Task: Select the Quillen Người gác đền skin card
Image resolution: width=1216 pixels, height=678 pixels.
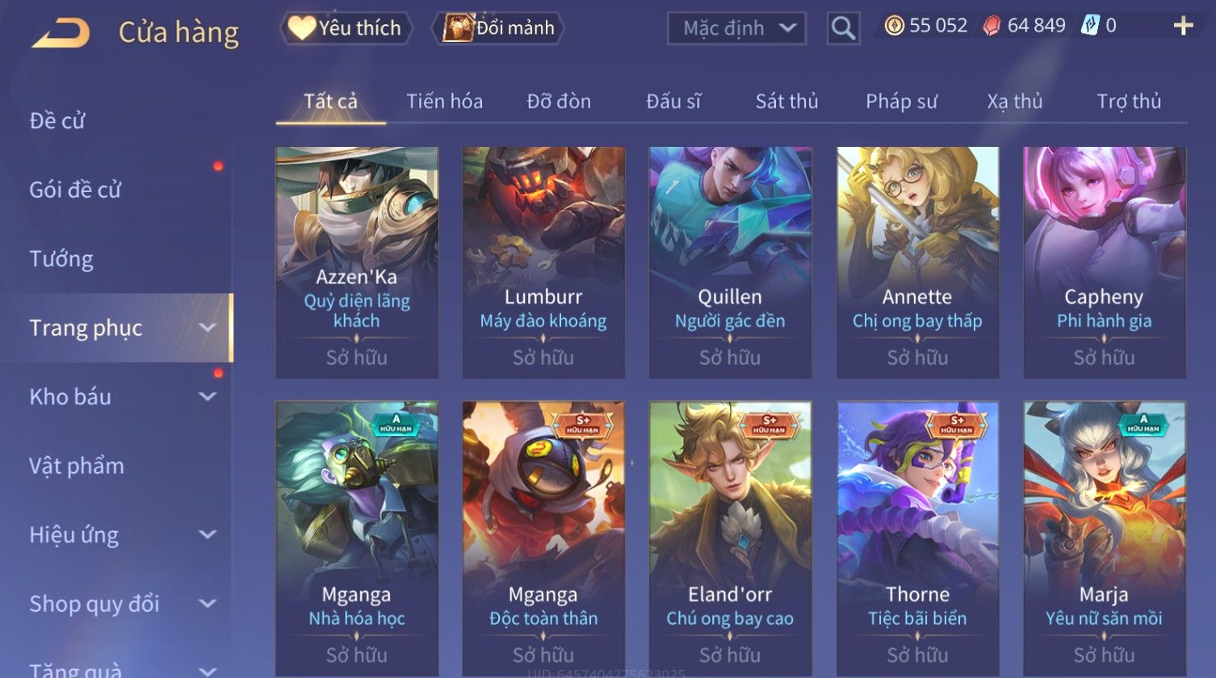Action: 730,262
